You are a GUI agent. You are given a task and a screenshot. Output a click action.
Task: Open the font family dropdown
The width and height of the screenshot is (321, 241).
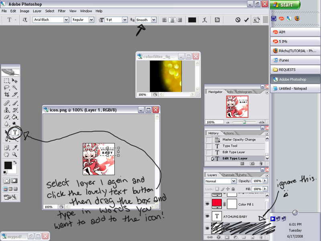(x=66, y=20)
